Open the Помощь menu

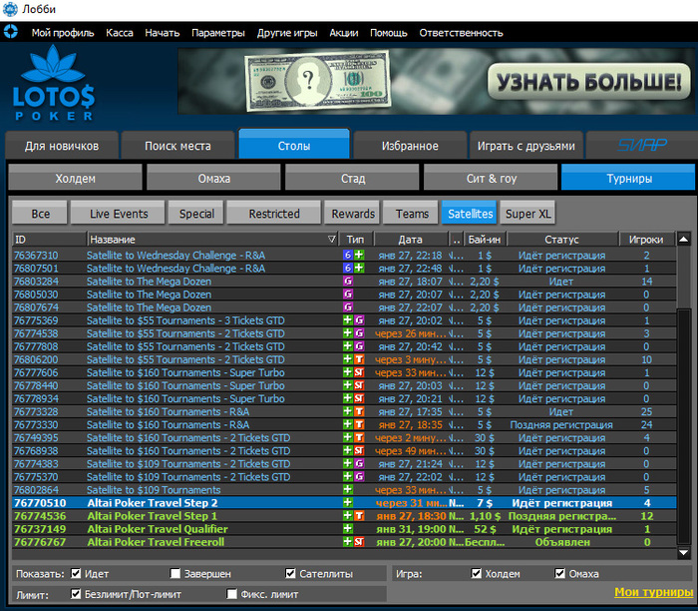click(x=389, y=33)
